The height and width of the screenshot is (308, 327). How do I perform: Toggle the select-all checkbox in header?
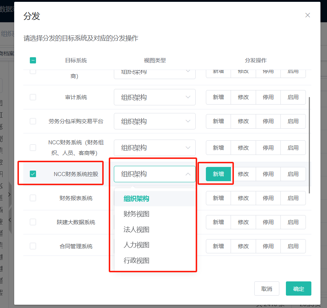tap(33, 61)
